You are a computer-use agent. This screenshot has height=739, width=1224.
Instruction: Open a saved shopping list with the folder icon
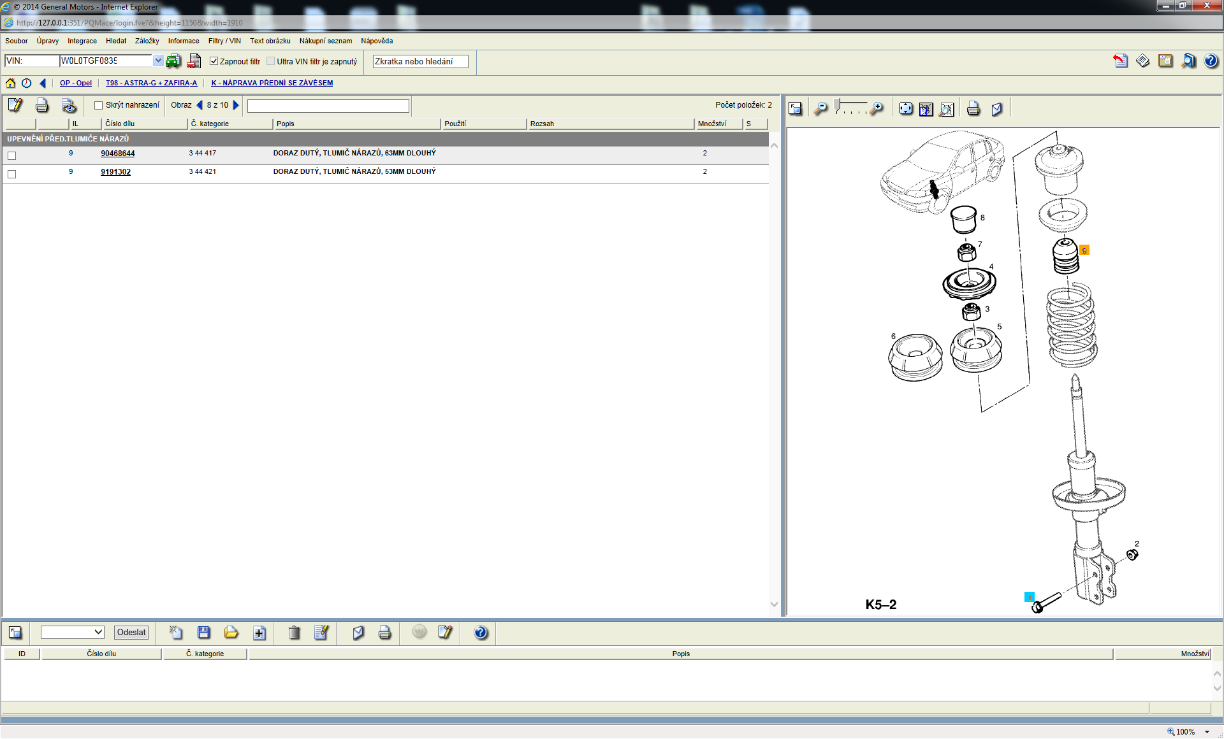click(x=231, y=633)
